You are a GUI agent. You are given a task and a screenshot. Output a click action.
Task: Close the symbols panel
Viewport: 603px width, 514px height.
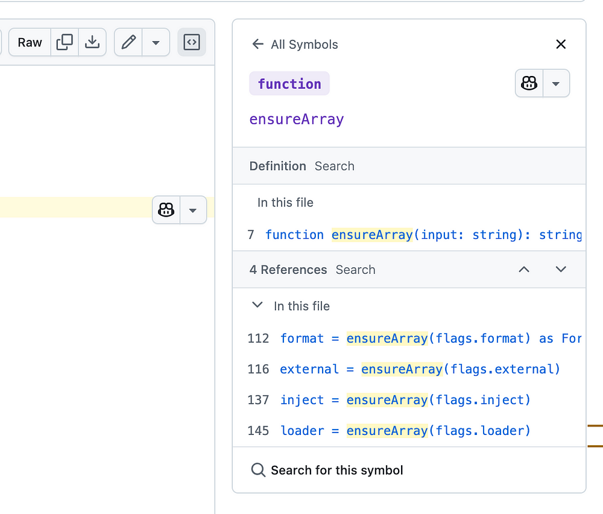coord(561,44)
